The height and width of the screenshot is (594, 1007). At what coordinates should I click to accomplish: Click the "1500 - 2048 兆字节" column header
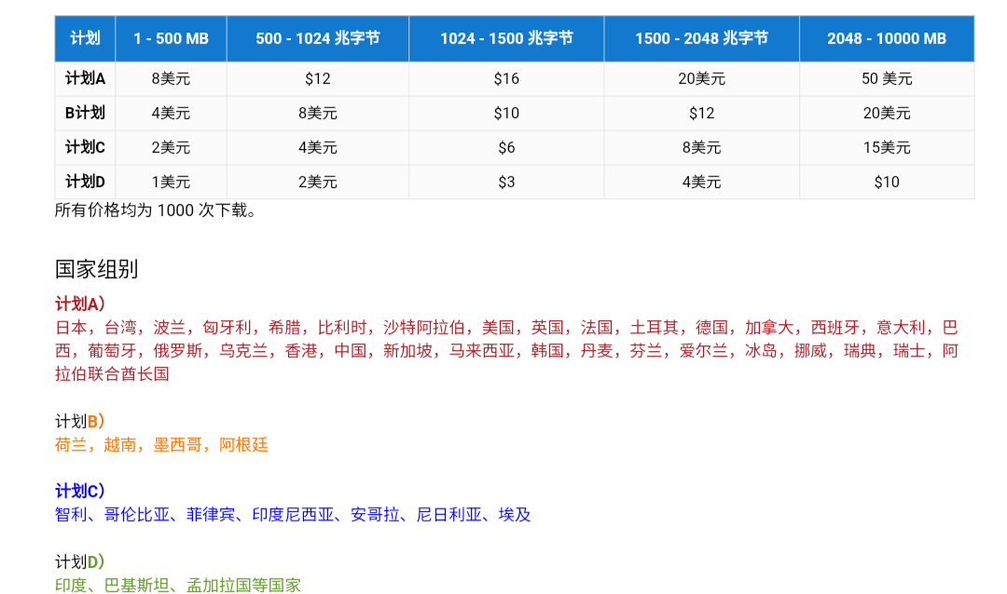click(x=701, y=38)
